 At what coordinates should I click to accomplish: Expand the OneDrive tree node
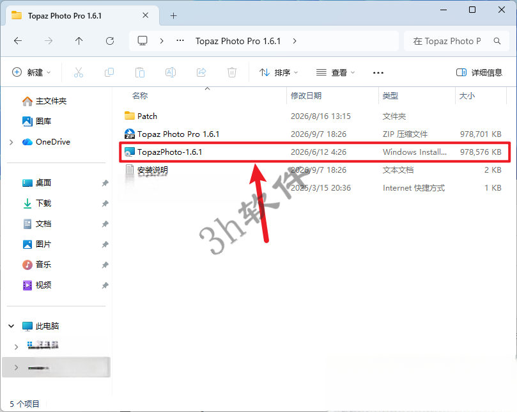(12, 142)
